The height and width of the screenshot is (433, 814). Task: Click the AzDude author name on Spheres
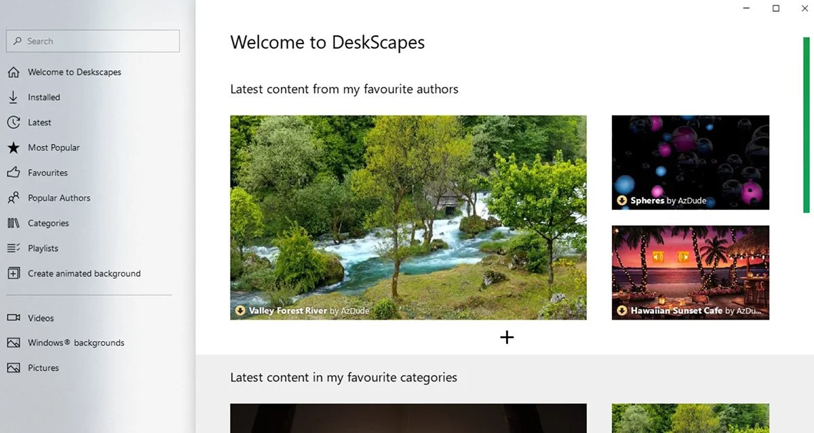click(691, 201)
